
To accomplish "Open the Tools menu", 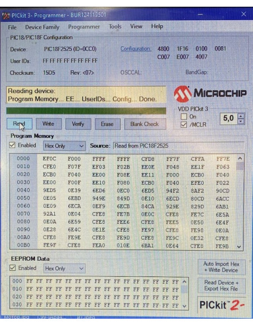I will [x=115, y=26].
